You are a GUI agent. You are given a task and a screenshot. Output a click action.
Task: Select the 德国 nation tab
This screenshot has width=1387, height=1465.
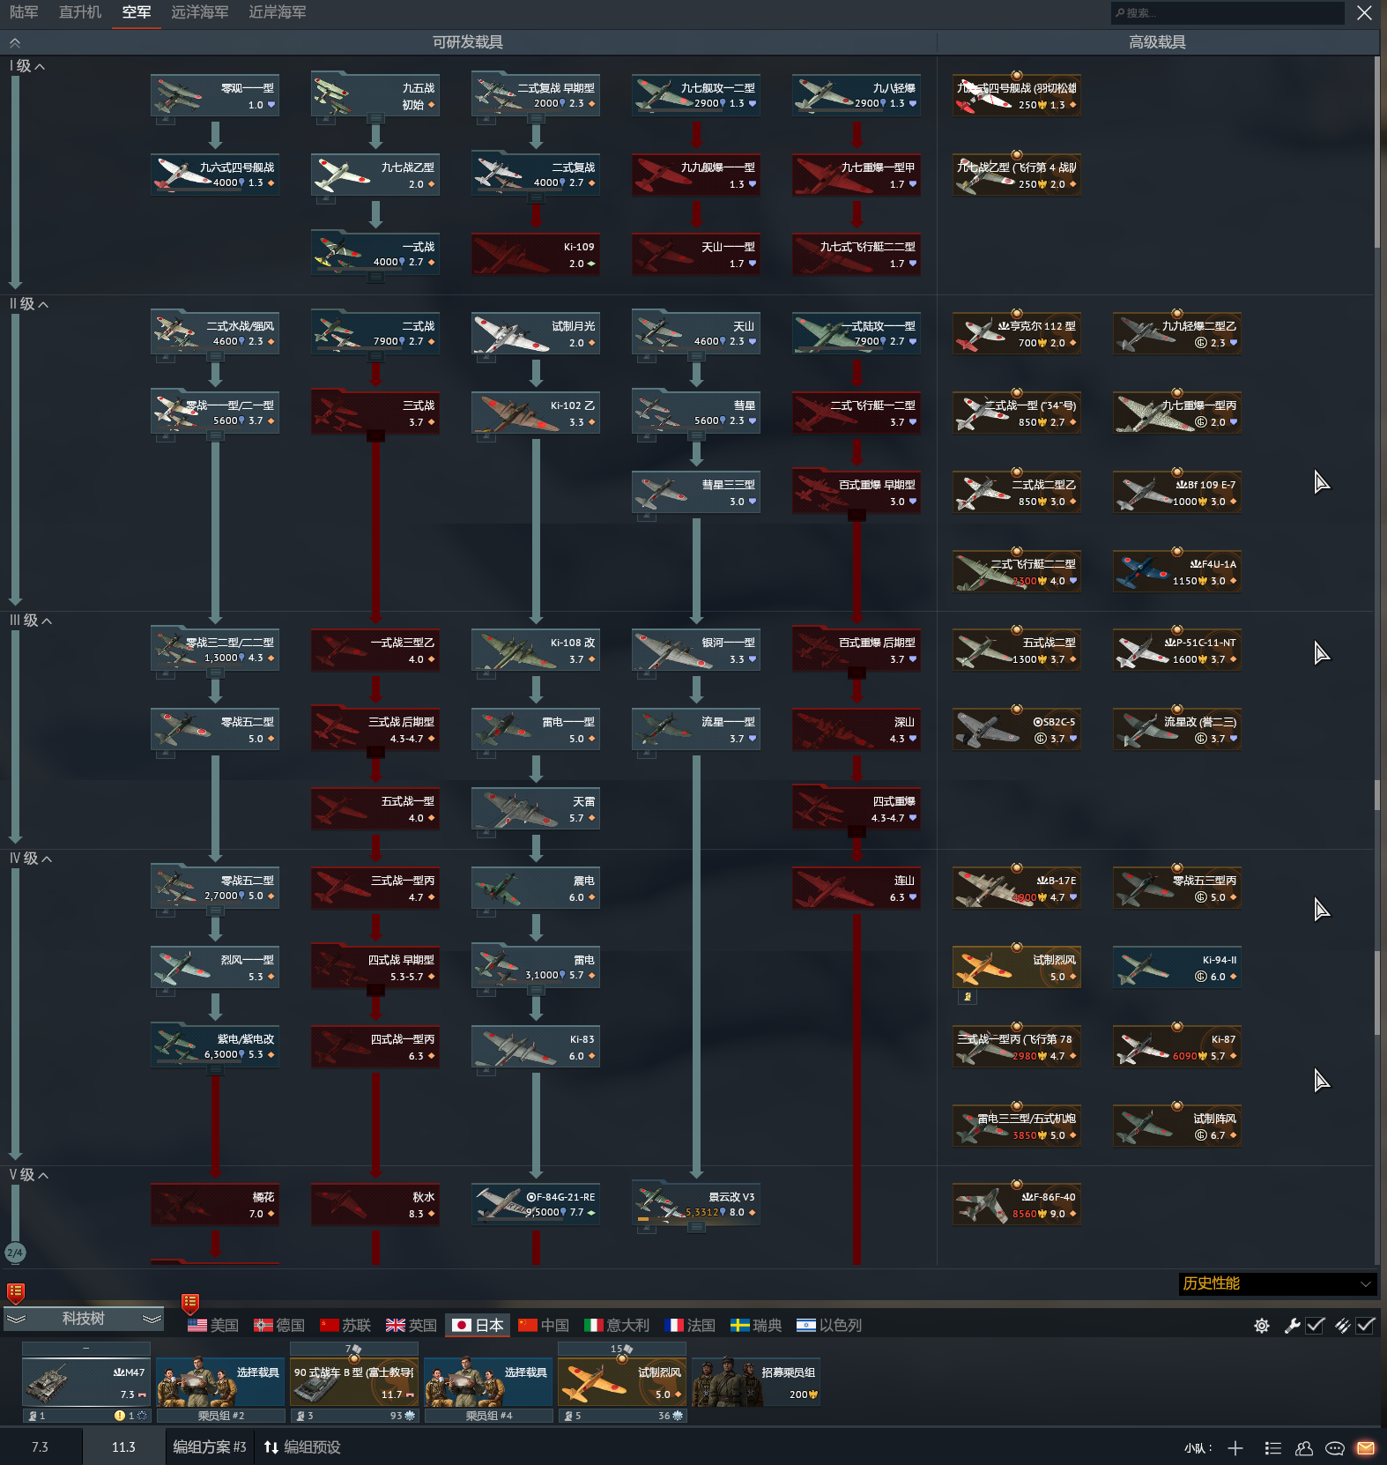click(x=279, y=1325)
